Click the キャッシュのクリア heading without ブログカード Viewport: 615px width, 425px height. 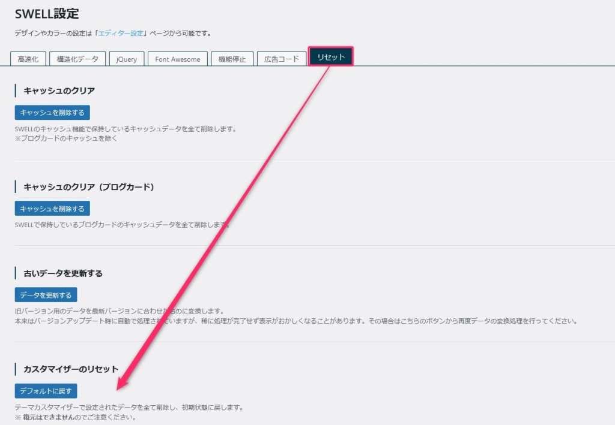coord(59,91)
